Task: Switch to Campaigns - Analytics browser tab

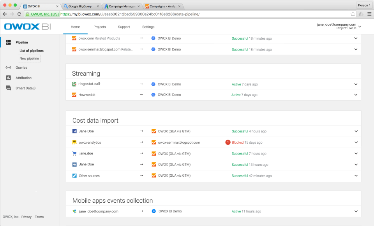Action: pyautogui.click(x=163, y=6)
